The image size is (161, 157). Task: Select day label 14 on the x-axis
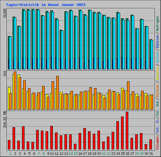(71, 154)
